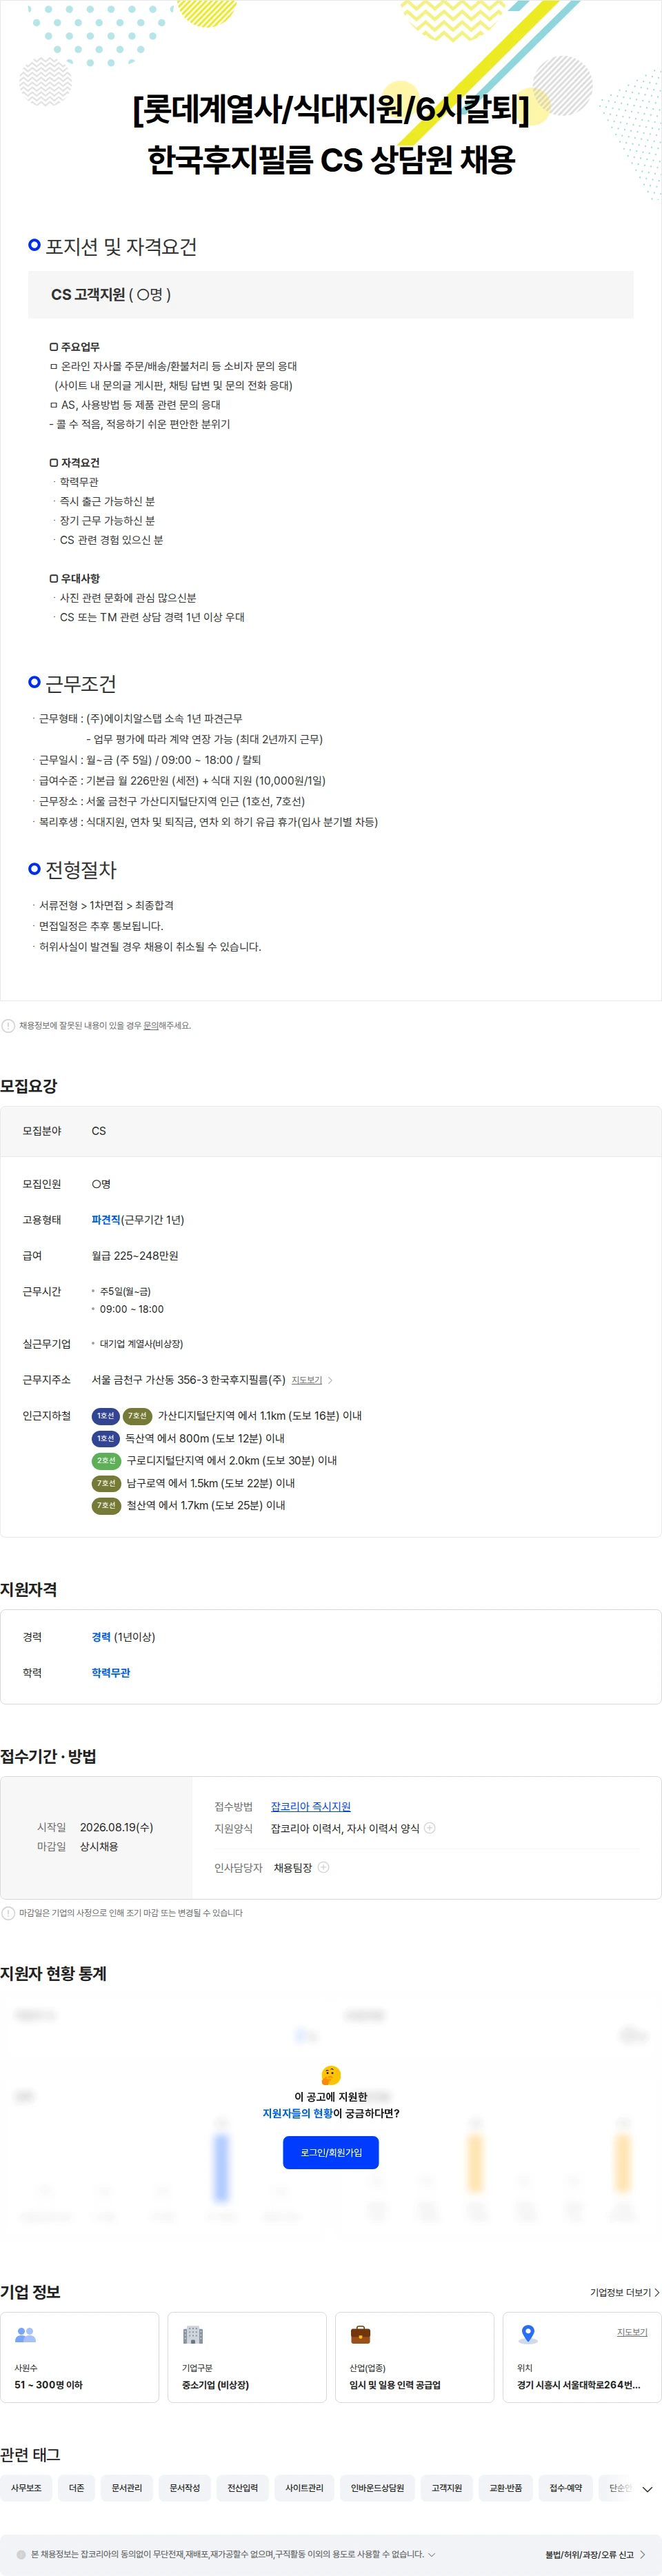Screen dimensions: 662x2576
Task: Click the 1호선 badge next to 독산역
Action: (x=105, y=1438)
